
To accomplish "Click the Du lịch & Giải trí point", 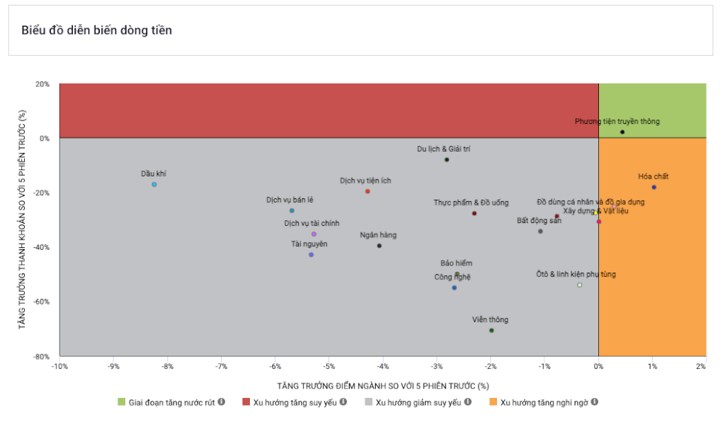I will click(447, 160).
